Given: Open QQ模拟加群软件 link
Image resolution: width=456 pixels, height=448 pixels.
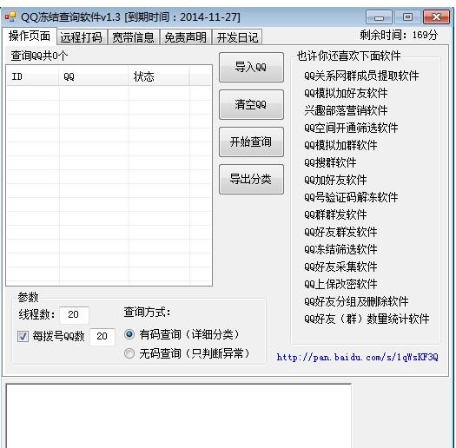Looking at the screenshot, I should coord(340,145).
